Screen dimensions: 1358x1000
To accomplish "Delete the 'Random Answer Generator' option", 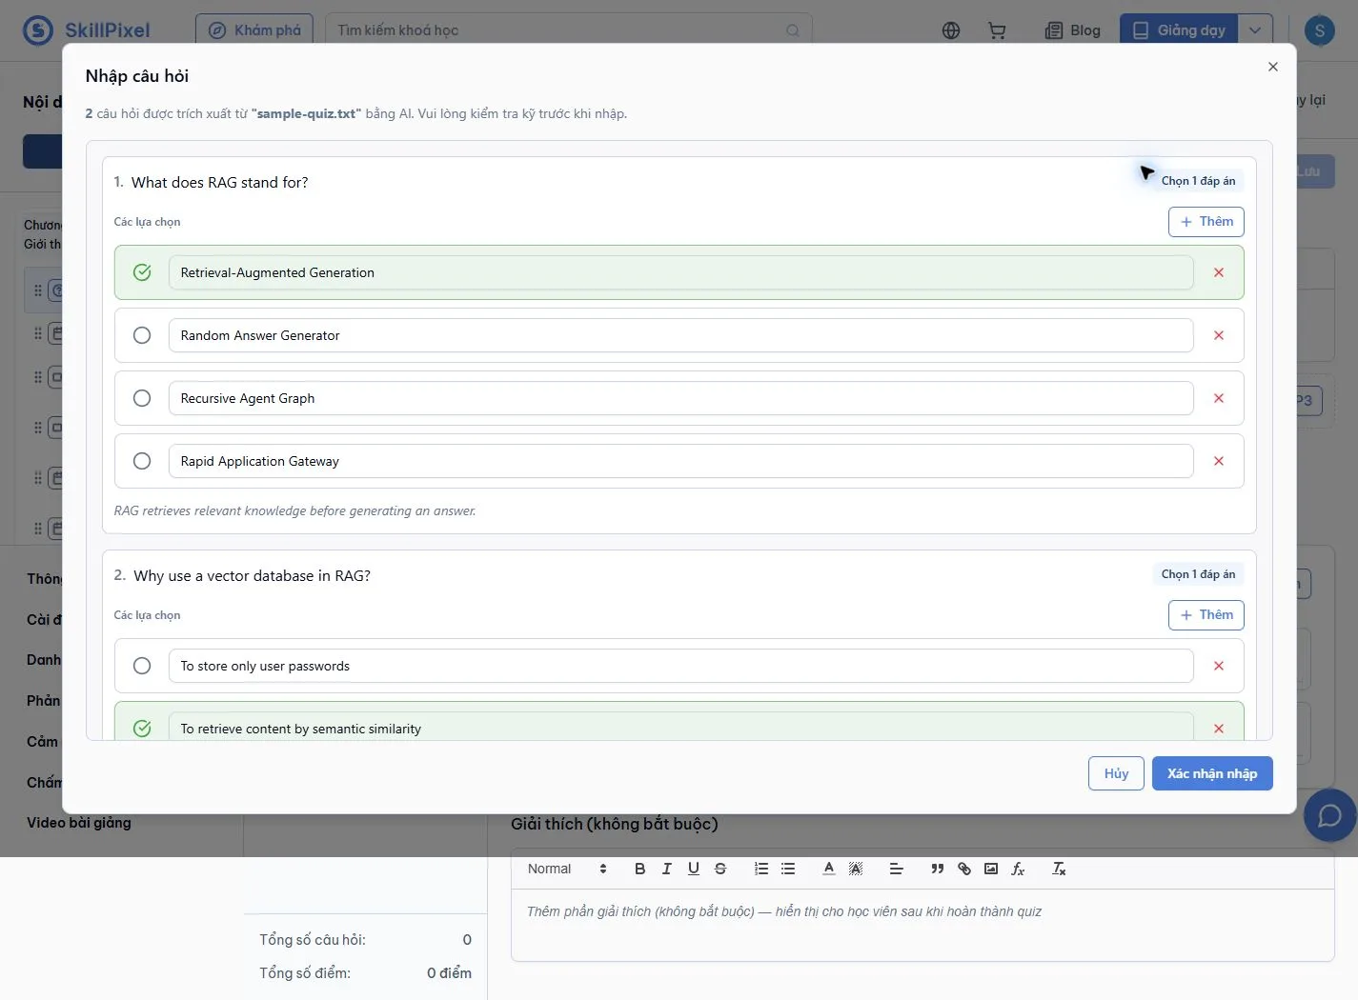I will pos(1219,335).
